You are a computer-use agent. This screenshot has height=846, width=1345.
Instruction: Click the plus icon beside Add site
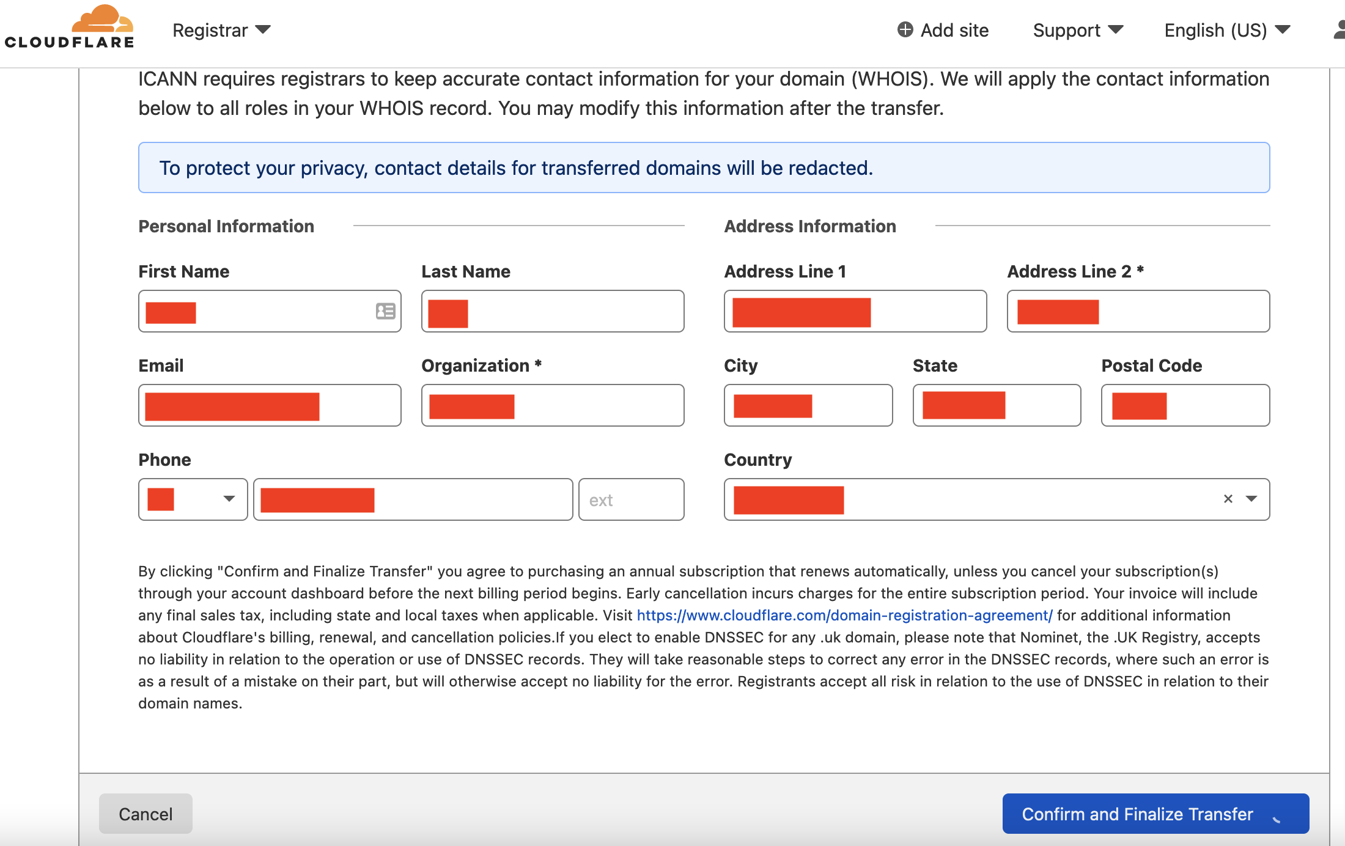905,29
